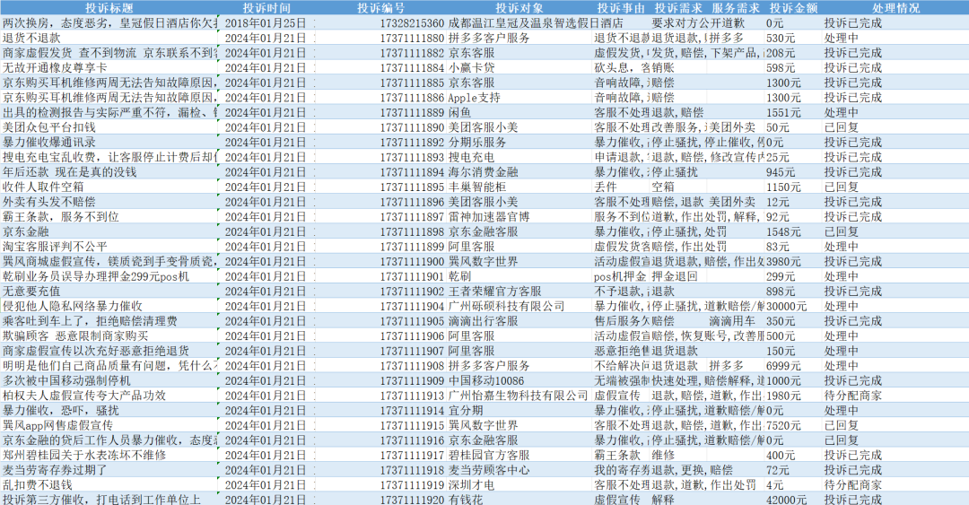
Task: Select the 投诉时间 column header
Action: (x=266, y=8)
